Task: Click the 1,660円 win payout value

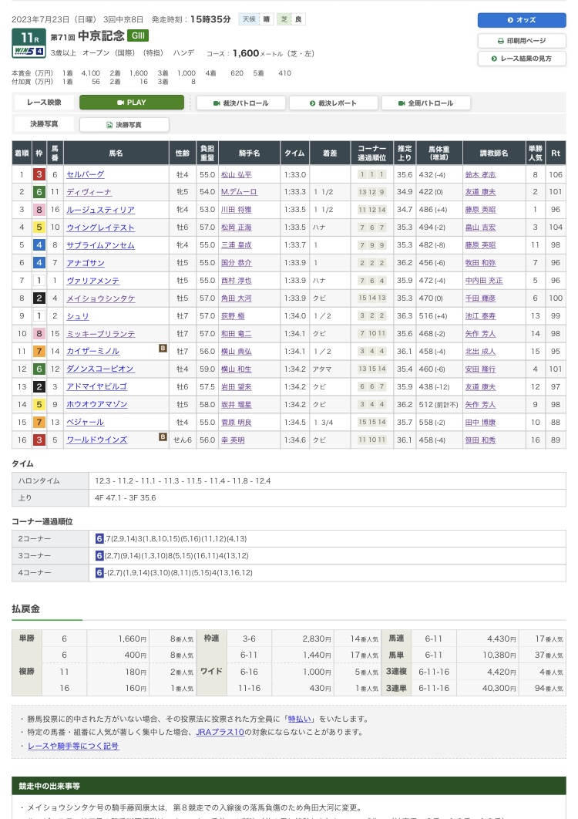Action: tap(132, 639)
